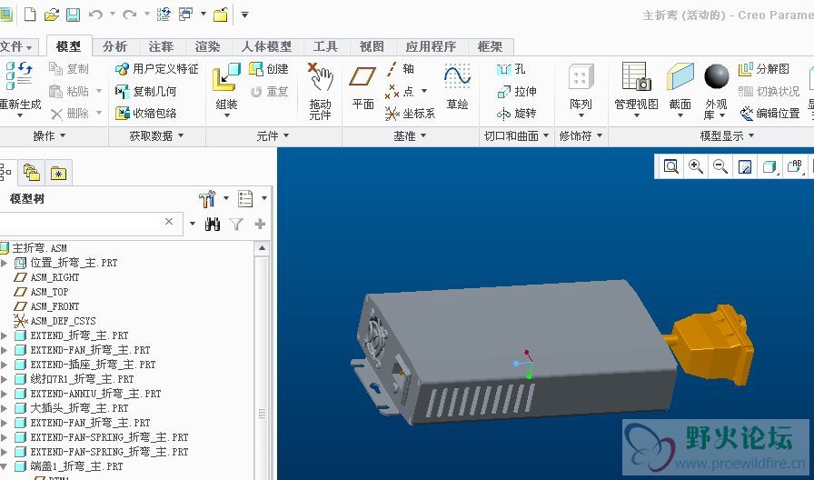Save the model with the floppy icon
The width and height of the screenshot is (814, 480).
pyautogui.click(x=74, y=15)
